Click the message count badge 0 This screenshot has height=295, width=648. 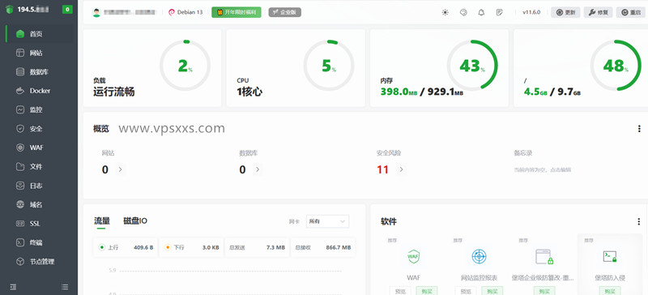pos(67,10)
